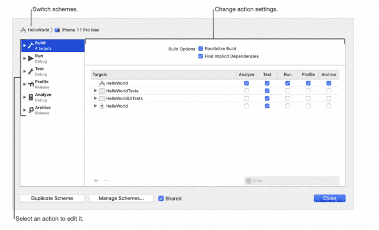Viewport: 379px width, 230px height.
Task: Click the 'Build Options' label
Action: pos(182,49)
